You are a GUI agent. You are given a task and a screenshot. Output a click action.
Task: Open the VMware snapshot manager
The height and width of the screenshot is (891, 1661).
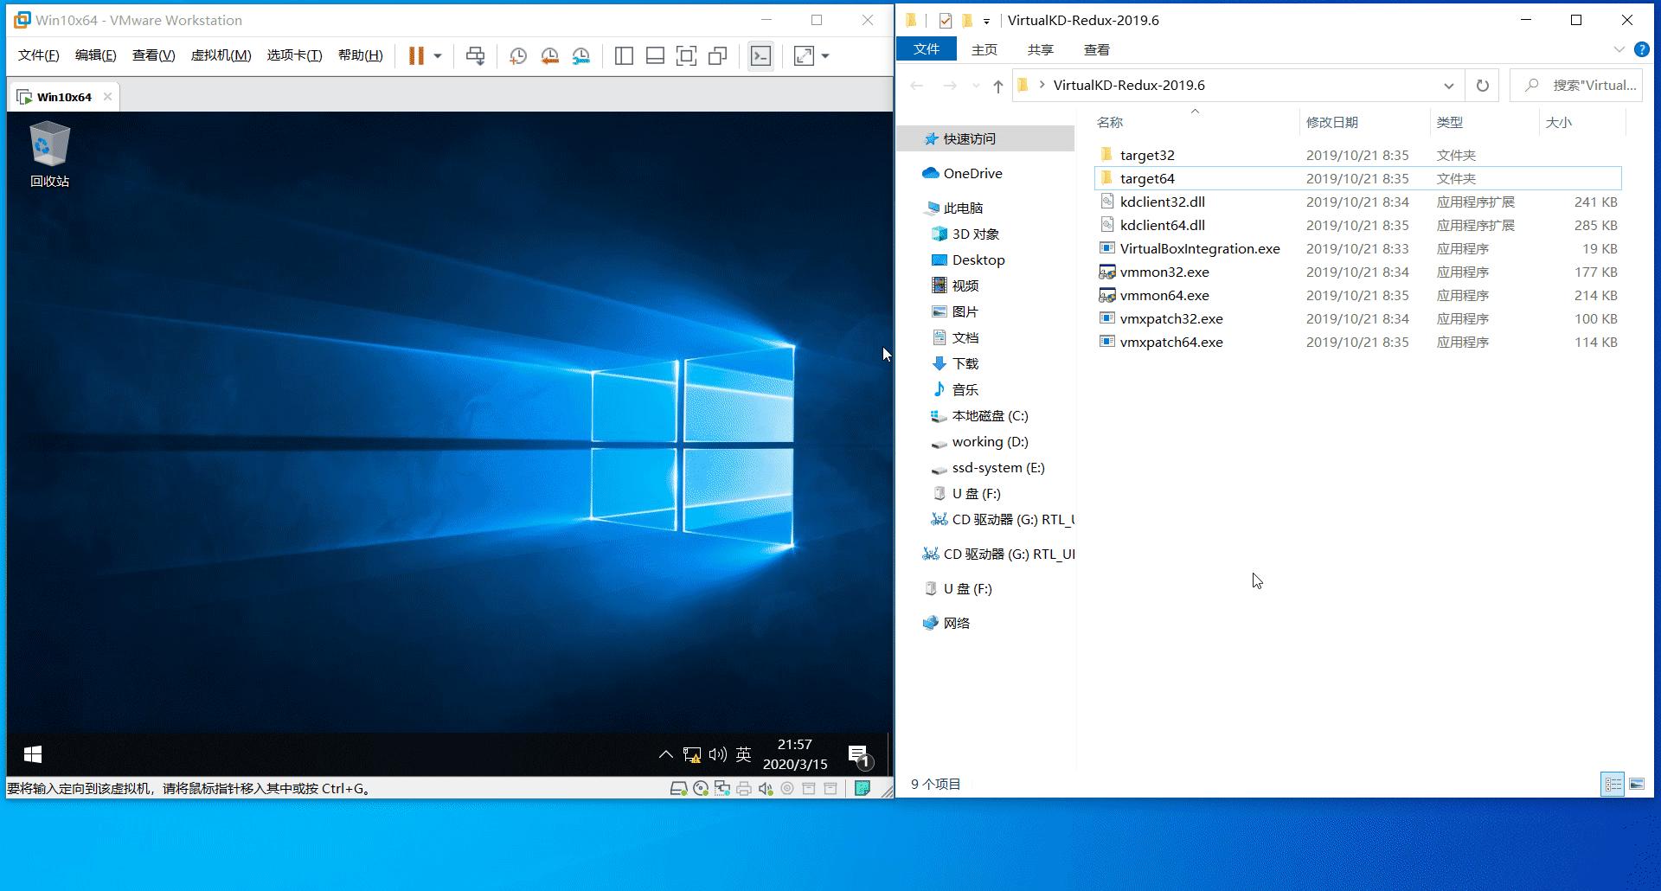point(580,55)
